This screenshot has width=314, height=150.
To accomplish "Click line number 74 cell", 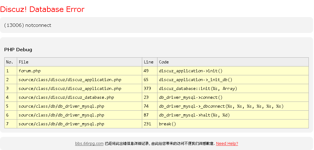I will click(150, 106).
